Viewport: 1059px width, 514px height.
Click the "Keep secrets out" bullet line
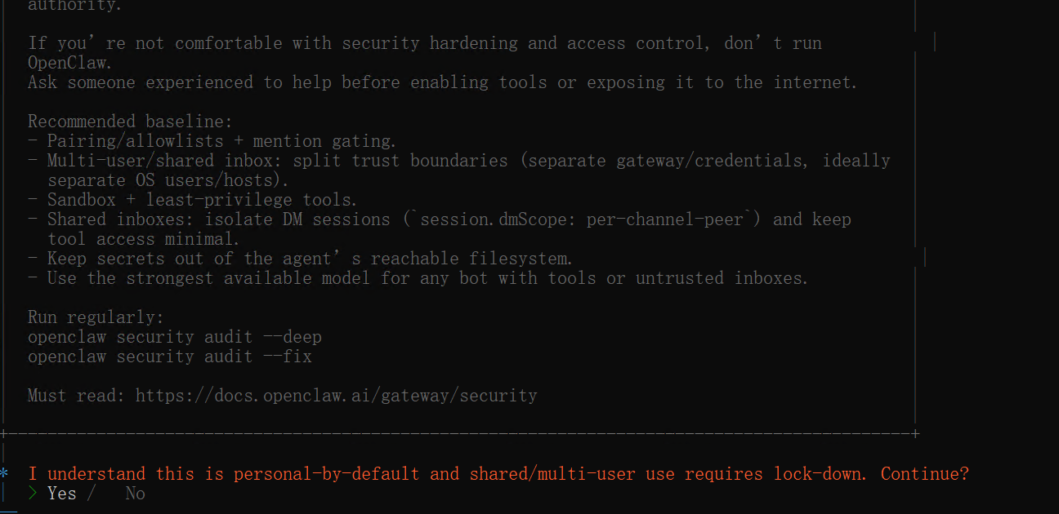coord(309,259)
